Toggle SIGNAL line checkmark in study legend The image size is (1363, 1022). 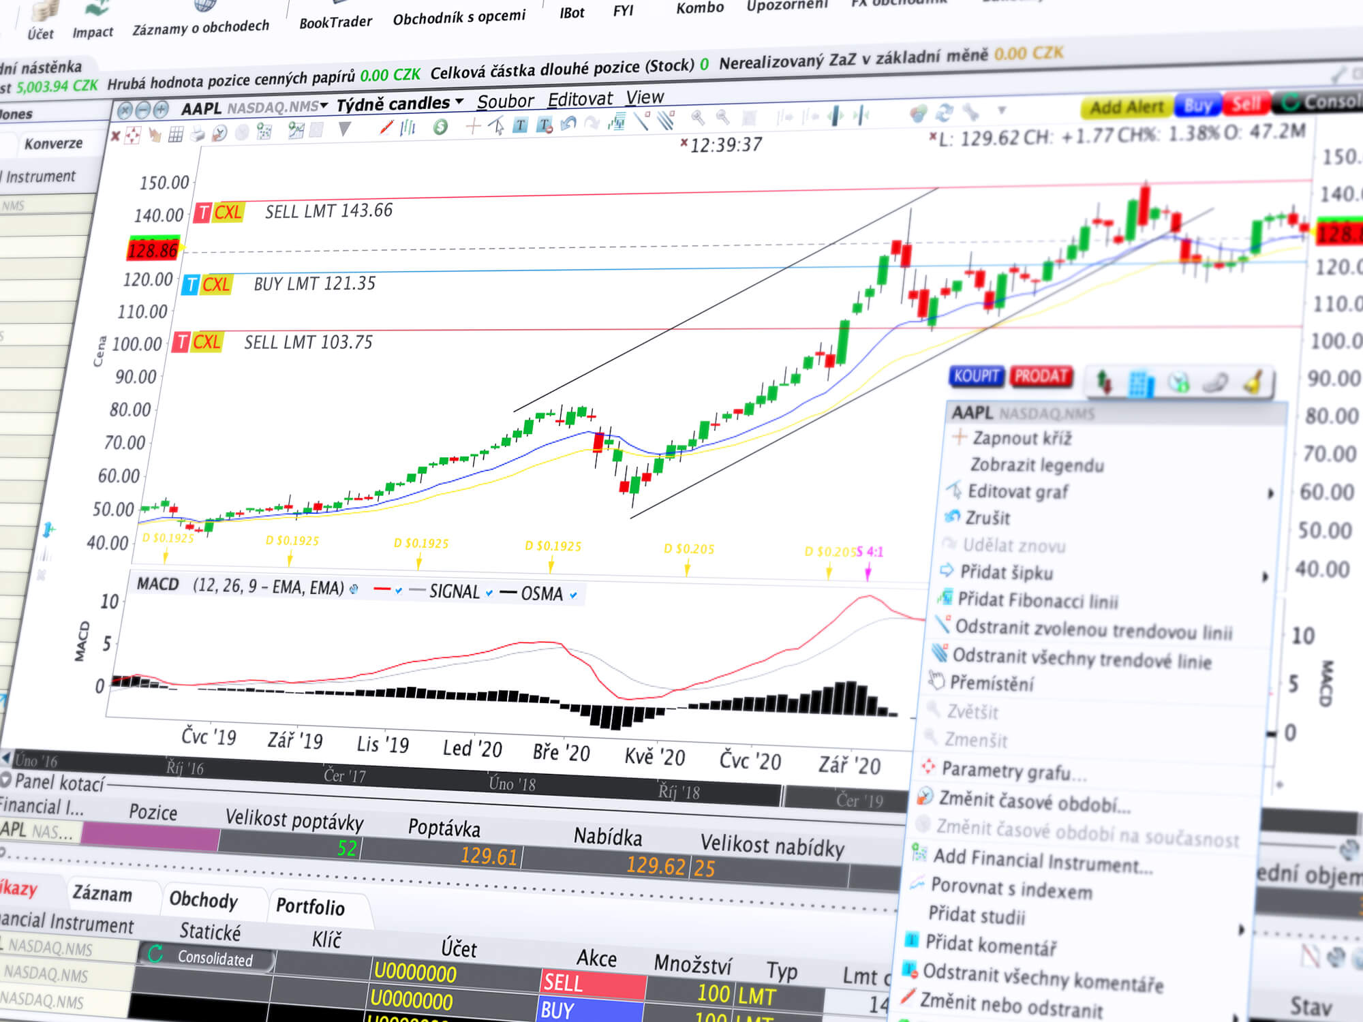489,593
